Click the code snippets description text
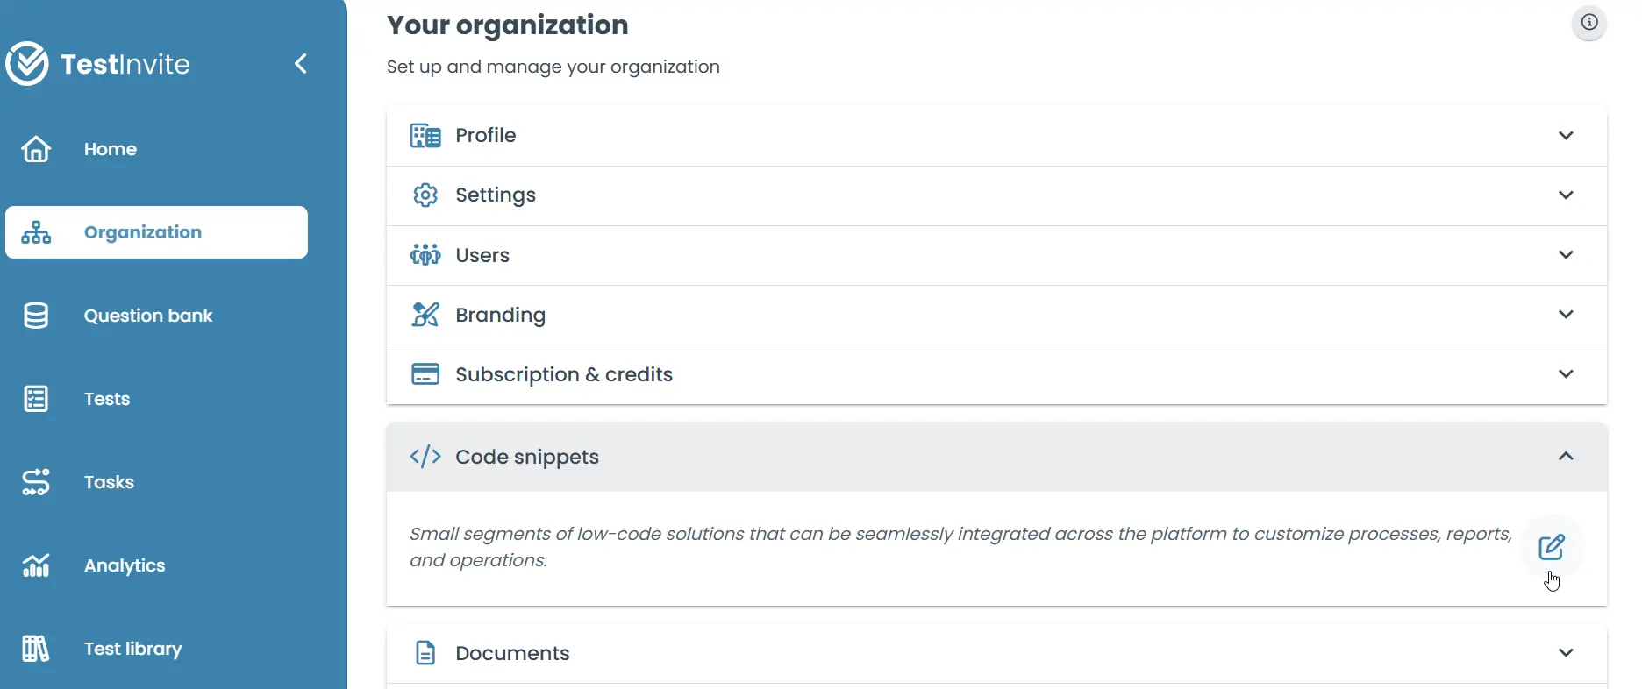The image size is (1642, 689). click(960, 547)
